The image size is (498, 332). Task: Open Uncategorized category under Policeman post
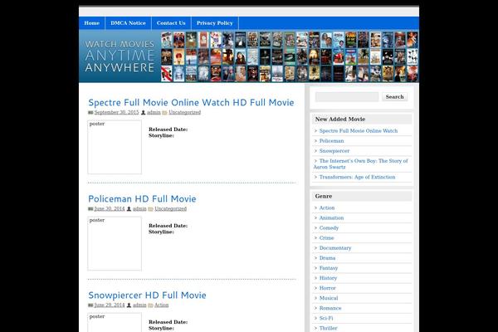coord(170,208)
